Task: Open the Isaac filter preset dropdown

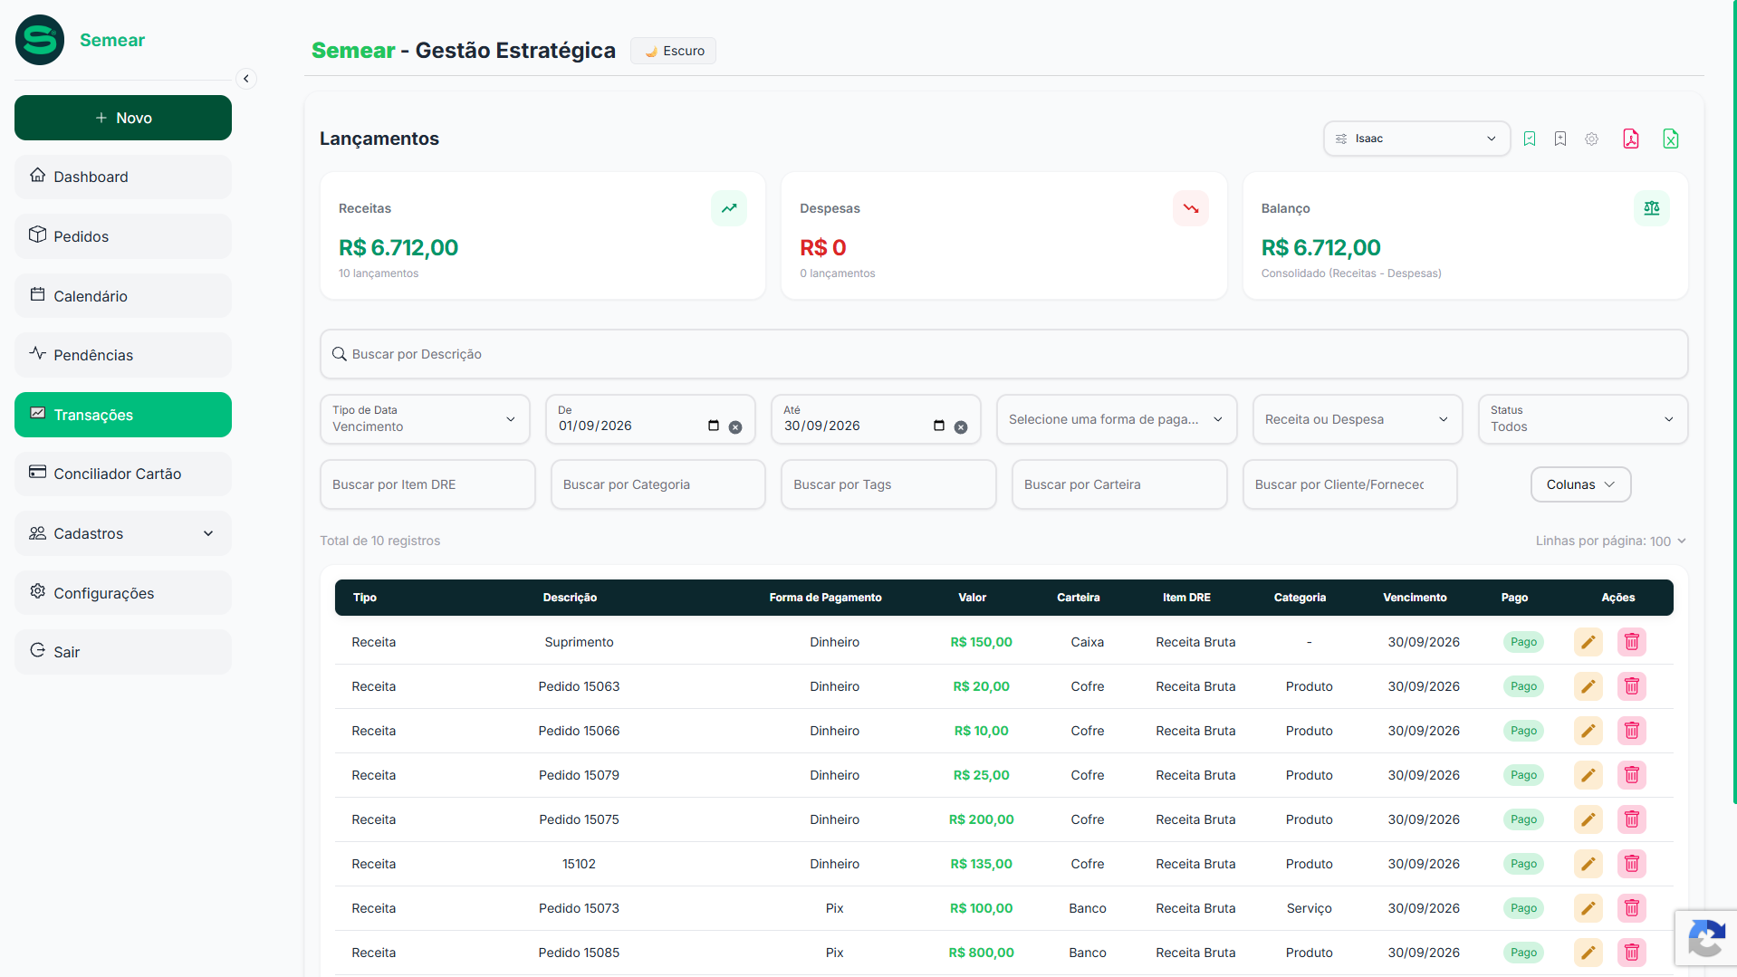Action: pyautogui.click(x=1416, y=139)
